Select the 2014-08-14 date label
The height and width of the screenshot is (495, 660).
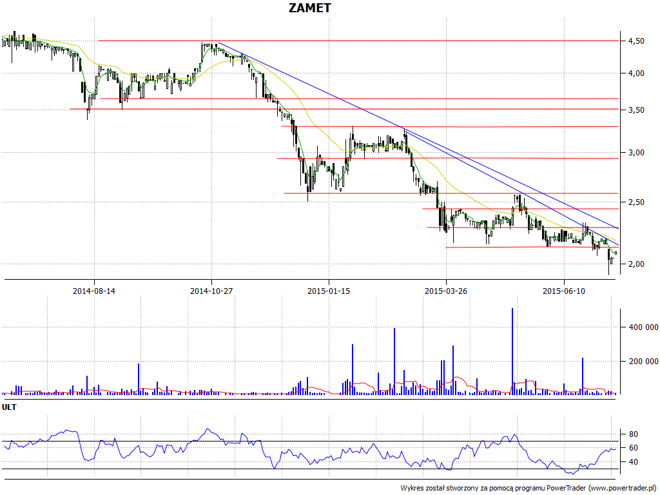coord(94,291)
